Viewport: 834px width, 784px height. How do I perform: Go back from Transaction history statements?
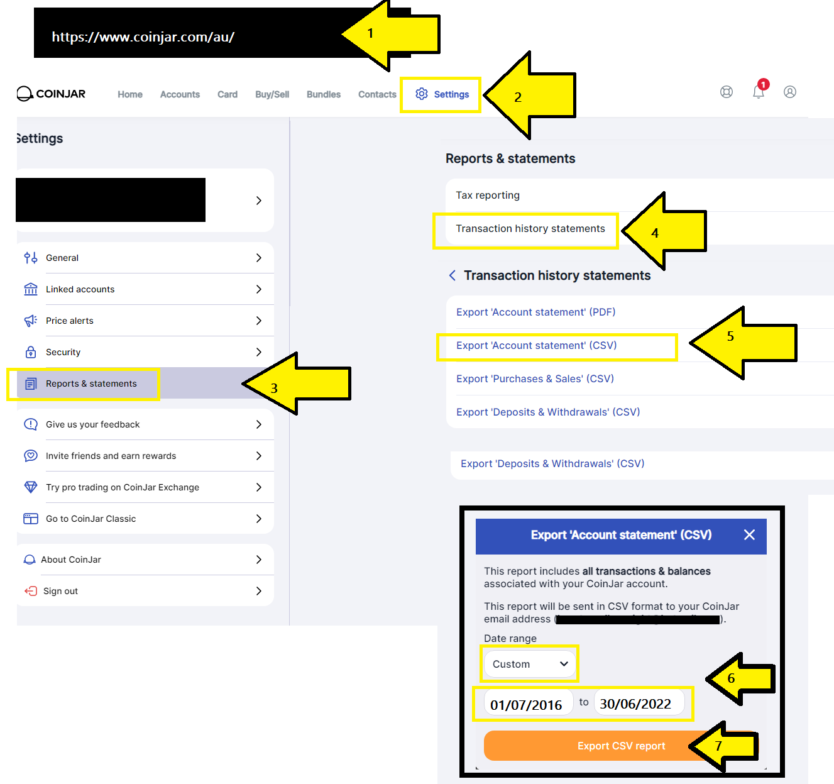tap(452, 275)
